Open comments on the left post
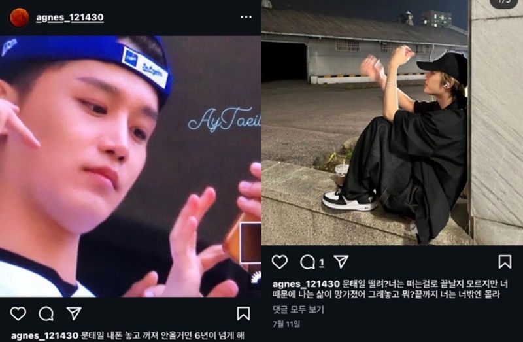Viewport: 523px width, 342px height. click(46, 314)
